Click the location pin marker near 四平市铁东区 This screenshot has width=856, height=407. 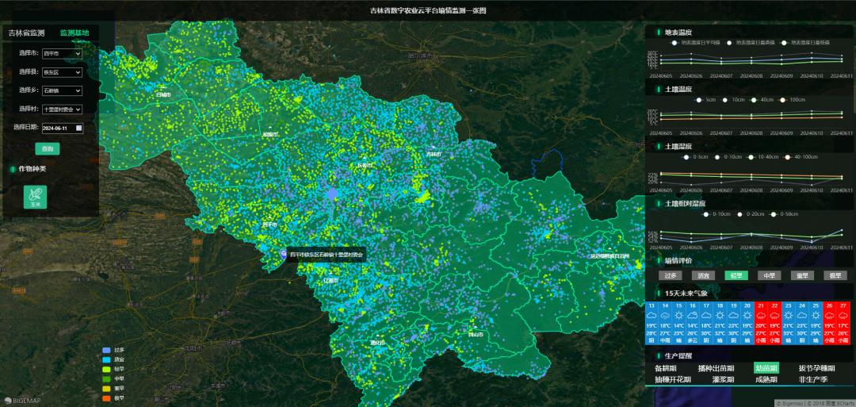[x=283, y=254]
